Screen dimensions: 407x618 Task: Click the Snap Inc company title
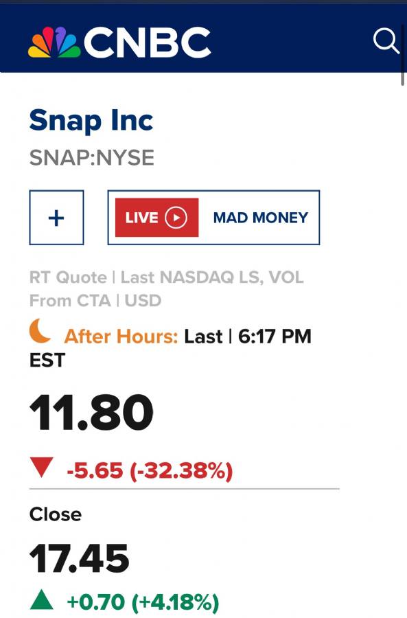click(91, 121)
